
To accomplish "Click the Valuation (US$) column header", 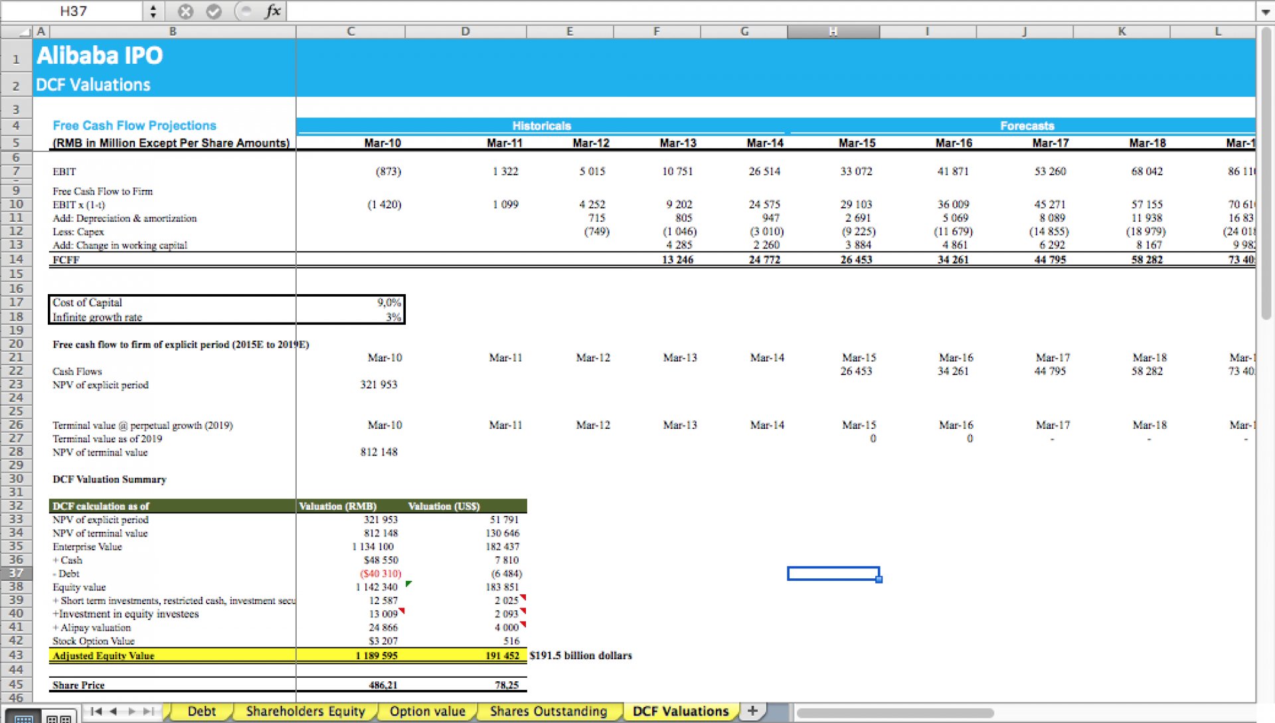I will point(444,506).
